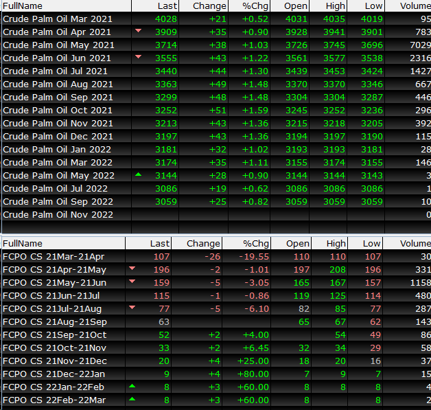Click the Change column header in the top table
Viewport: 431px width, 410px height.
pos(204,5)
